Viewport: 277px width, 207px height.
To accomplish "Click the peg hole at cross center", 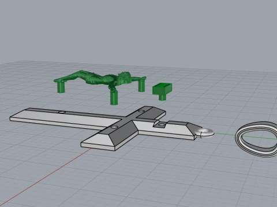I will [x=115, y=127].
